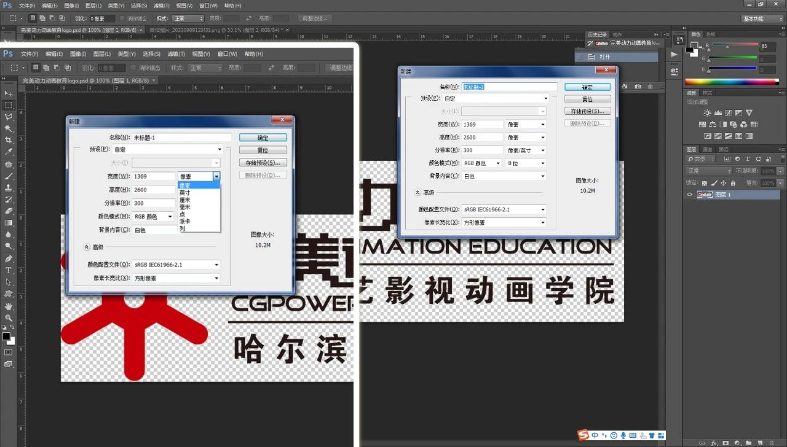The height and width of the screenshot is (447, 787).
Task: Choose 厘米 from the open units list
Action: point(185,200)
